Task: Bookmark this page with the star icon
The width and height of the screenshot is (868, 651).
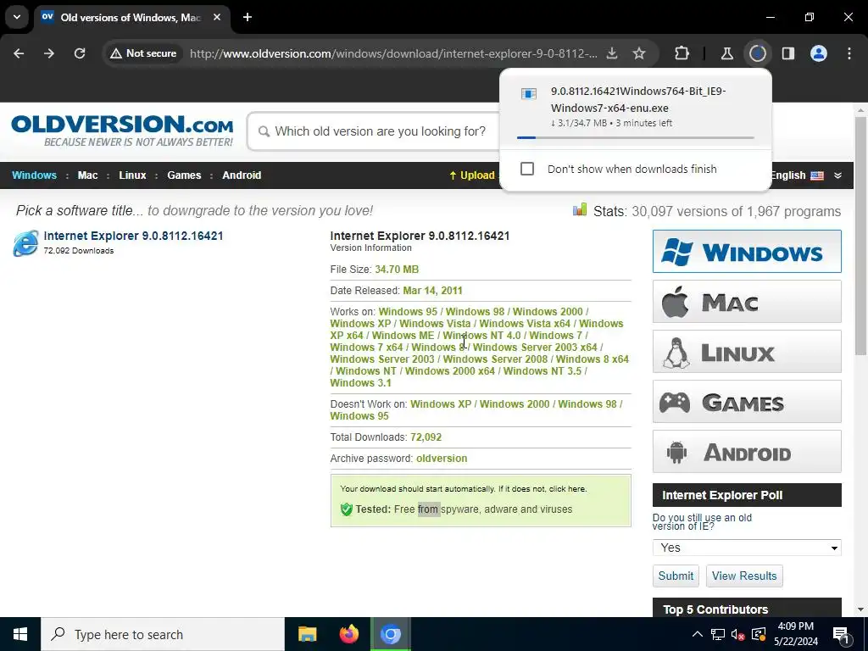Action: point(639,53)
